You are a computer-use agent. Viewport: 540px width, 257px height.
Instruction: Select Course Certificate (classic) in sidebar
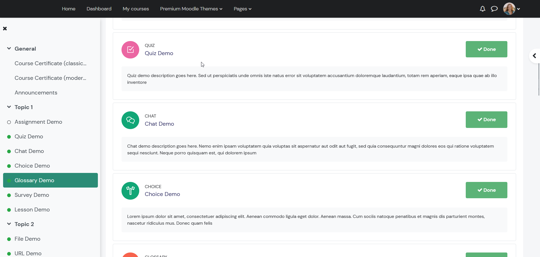click(x=50, y=64)
